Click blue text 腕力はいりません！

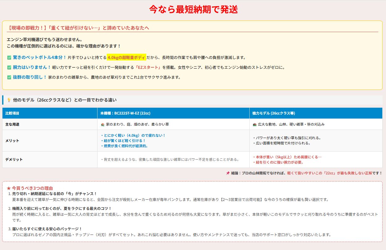tap(32, 67)
